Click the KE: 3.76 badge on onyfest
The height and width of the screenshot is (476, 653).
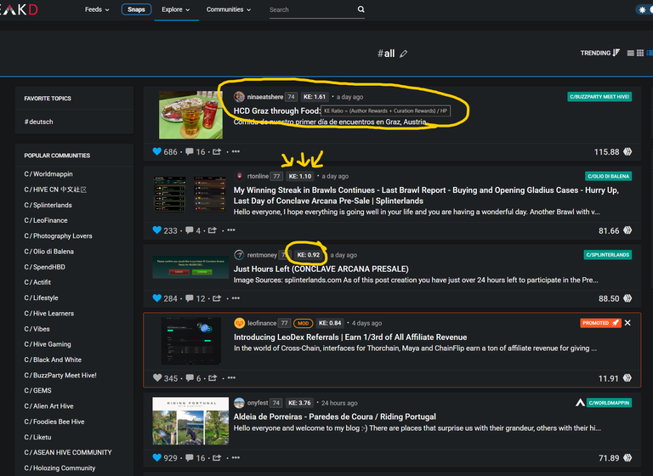click(299, 403)
